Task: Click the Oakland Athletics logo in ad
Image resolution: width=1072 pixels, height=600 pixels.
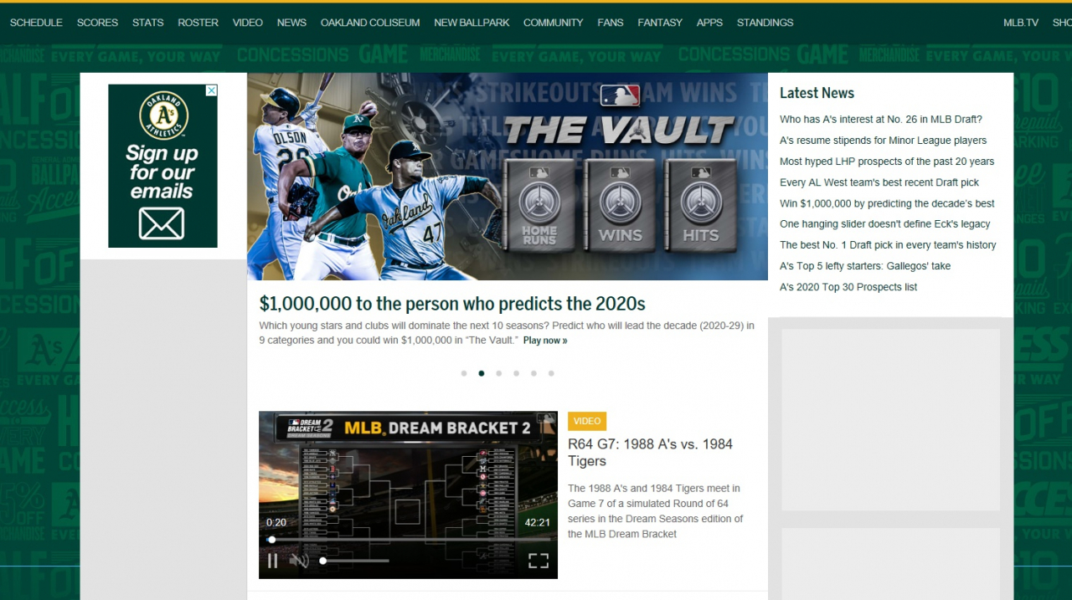Action: click(162, 115)
